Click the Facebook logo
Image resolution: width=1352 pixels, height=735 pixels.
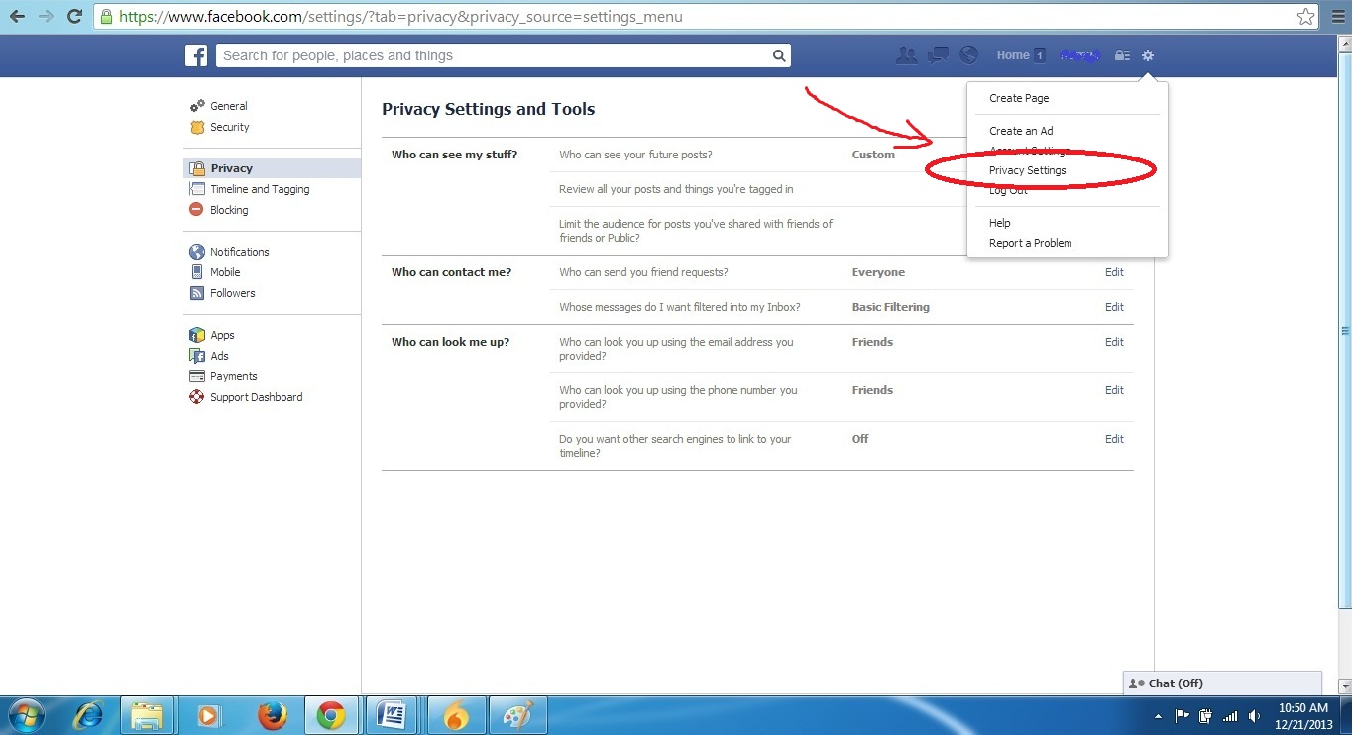click(196, 55)
